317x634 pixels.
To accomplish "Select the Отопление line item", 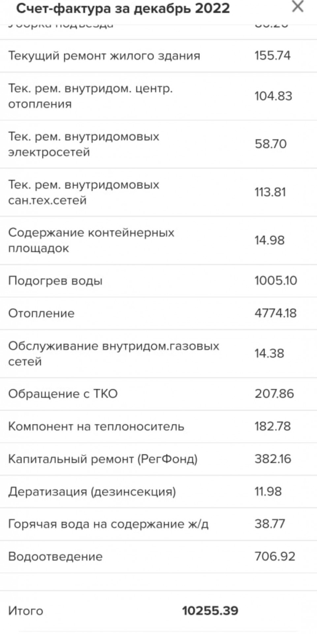I will (x=158, y=313).
